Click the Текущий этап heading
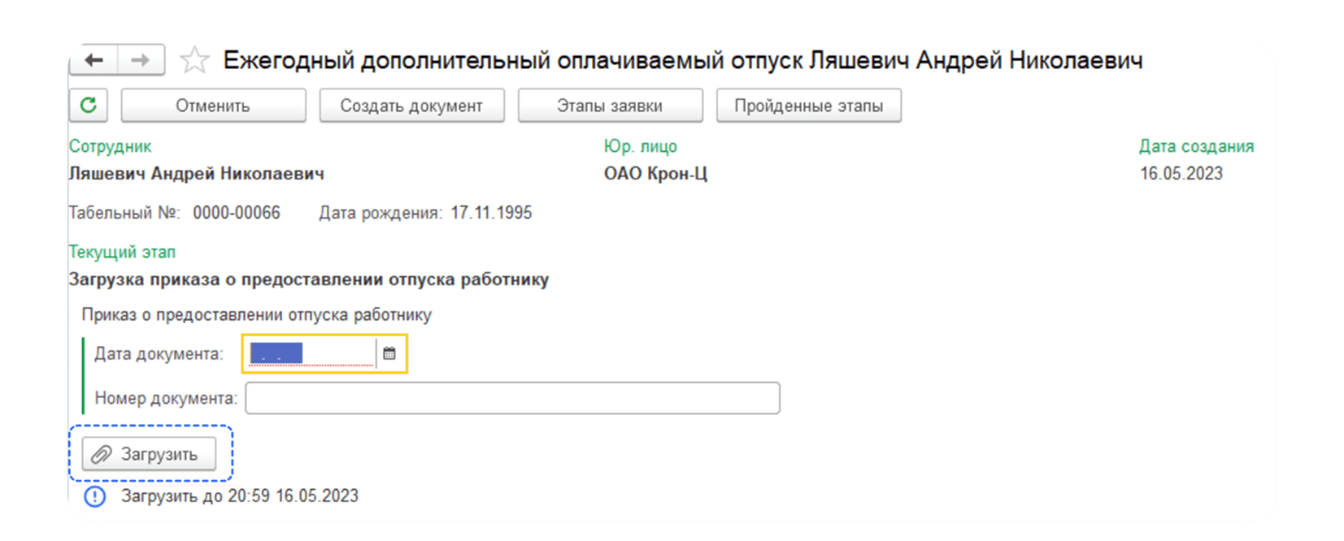 tap(122, 252)
